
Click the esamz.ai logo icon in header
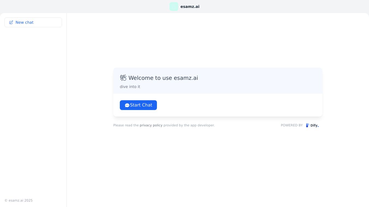click(x=174, y=7)
